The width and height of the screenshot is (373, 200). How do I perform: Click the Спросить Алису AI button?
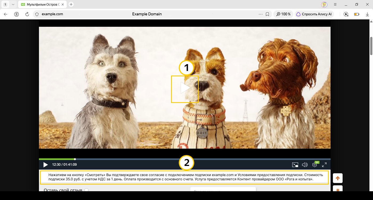coord(314,14)
